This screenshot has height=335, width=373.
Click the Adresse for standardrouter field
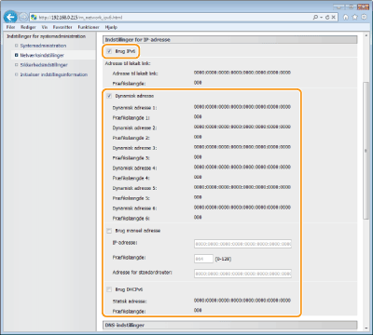pyautogui.click(x=242, y=274)
